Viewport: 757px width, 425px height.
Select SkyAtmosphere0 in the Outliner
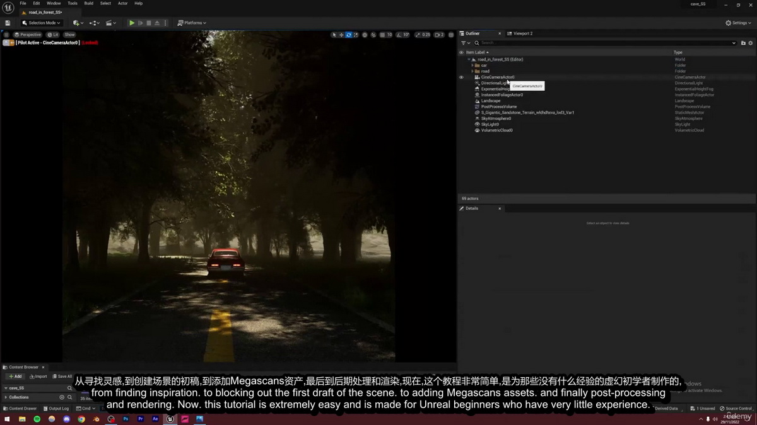496,118
